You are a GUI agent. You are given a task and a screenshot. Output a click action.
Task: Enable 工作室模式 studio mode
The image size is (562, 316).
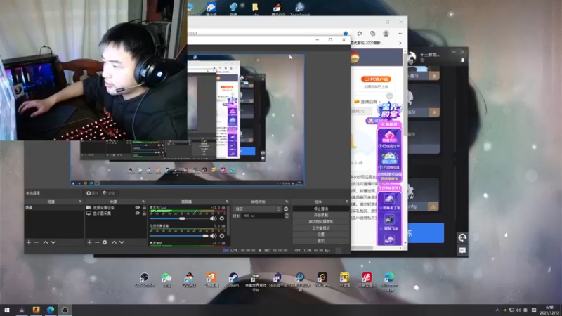[321, 228]
